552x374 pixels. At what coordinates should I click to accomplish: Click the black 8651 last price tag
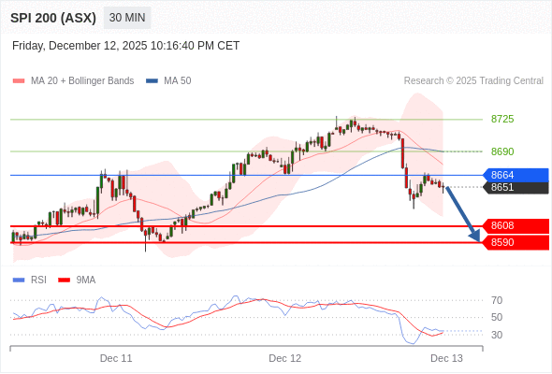(x=516, y=187)
